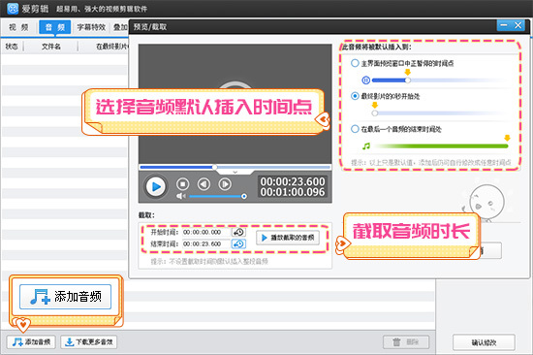The image size is (533, 355).
Task: Play the audio preview with the large play button
Action: [x=156, y=186]
